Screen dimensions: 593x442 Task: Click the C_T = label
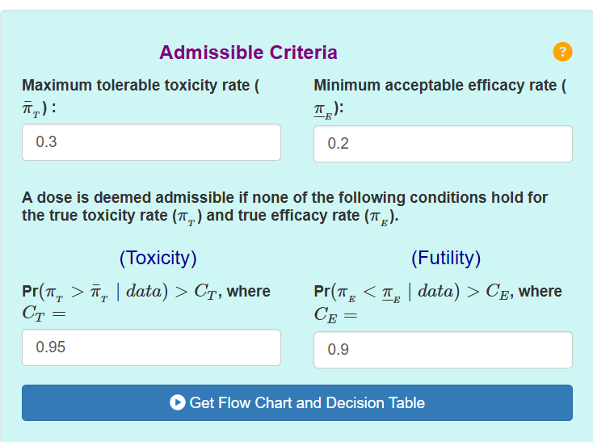pyautogui.click(x=44, y=314)
